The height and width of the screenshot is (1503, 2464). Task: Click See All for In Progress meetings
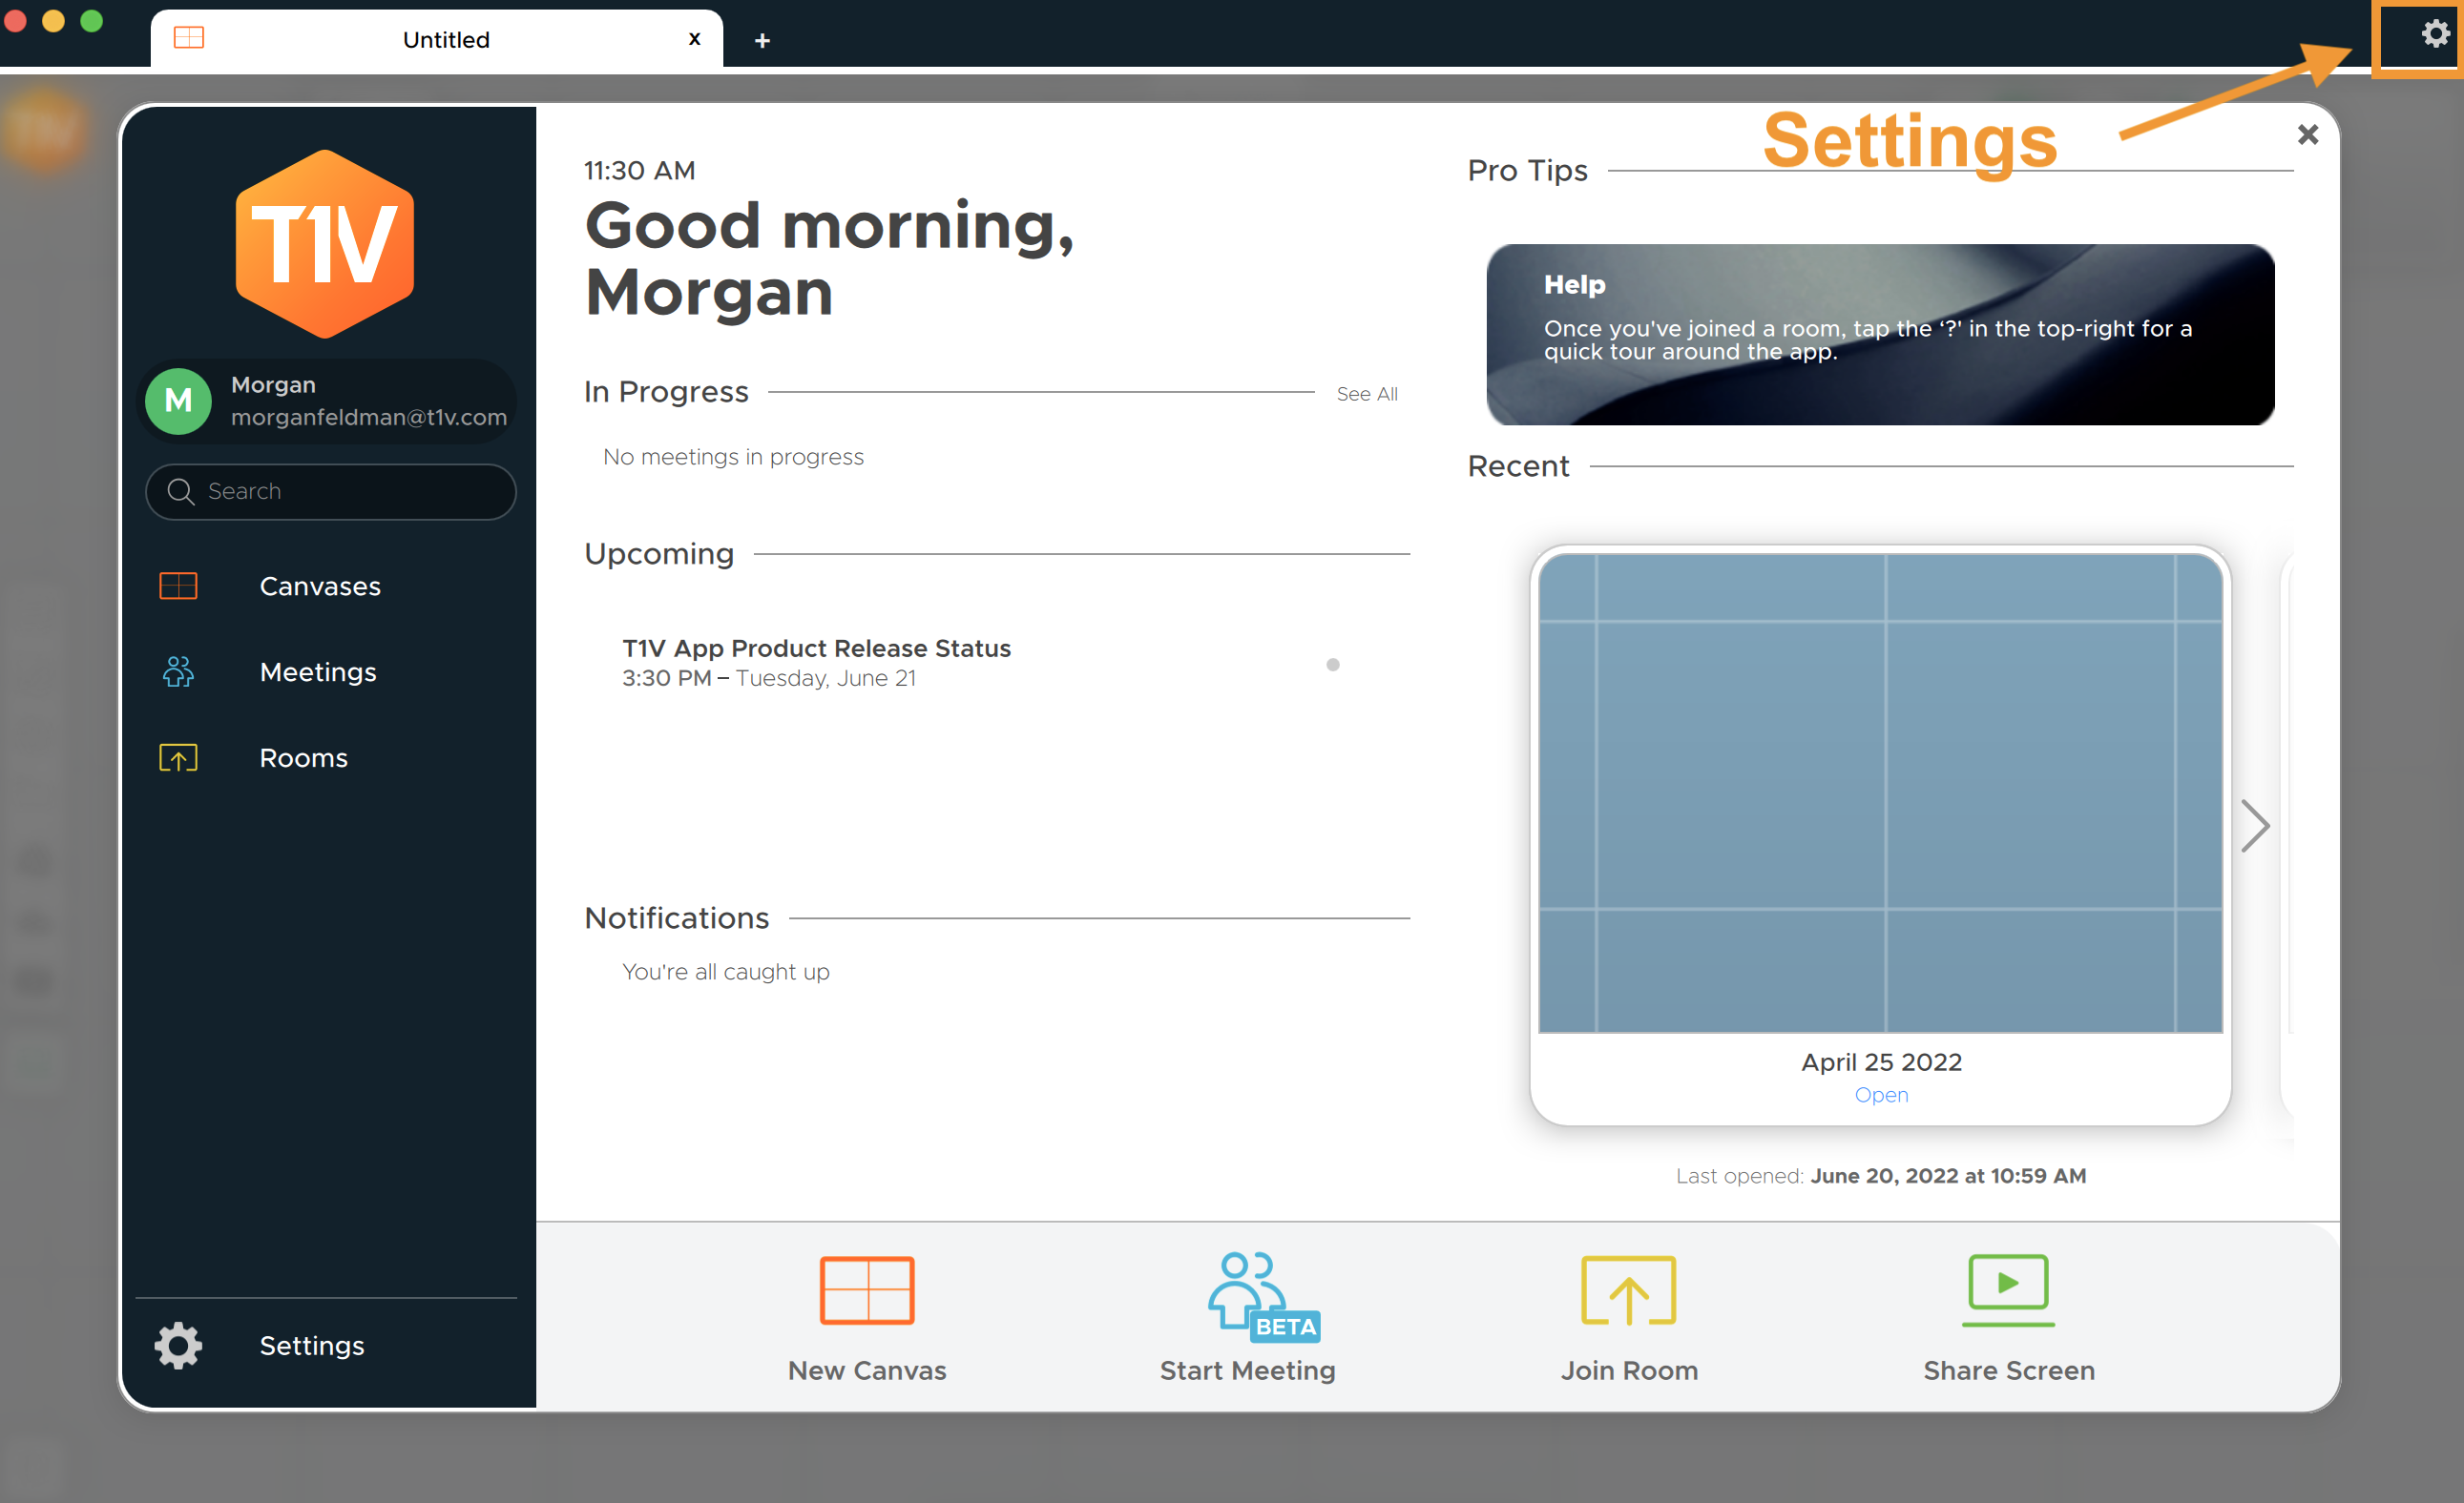(1367, 394)
